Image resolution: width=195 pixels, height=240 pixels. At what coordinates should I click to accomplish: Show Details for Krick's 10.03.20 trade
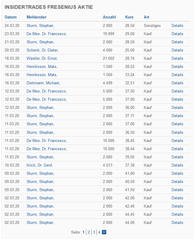coord(177,165)
